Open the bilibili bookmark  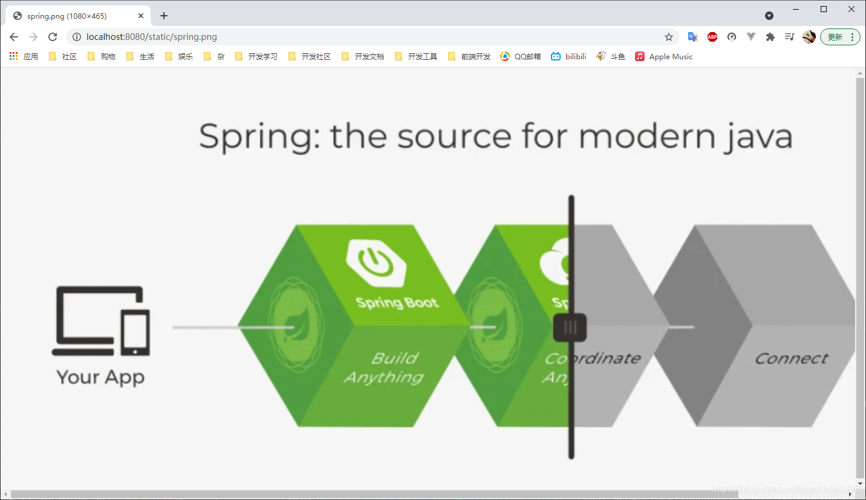tap(568, 56)
